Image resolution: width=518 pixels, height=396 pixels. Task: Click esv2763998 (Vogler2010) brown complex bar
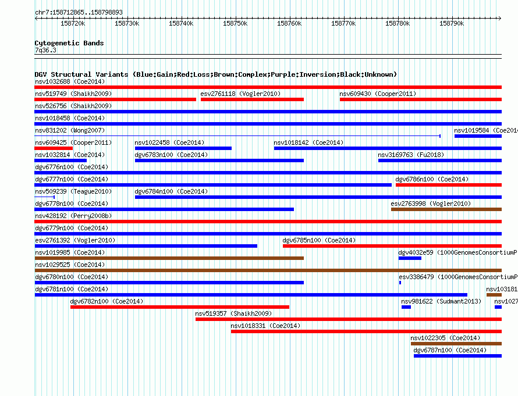pyautogui.click(x=446, y=209)
